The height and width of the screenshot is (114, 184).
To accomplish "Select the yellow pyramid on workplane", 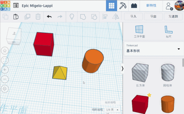I will [60, 73].
